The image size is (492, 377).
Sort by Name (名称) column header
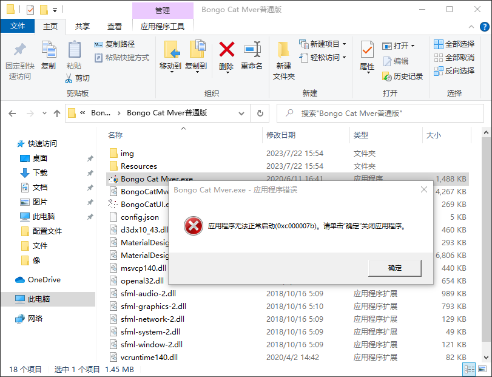184,135
